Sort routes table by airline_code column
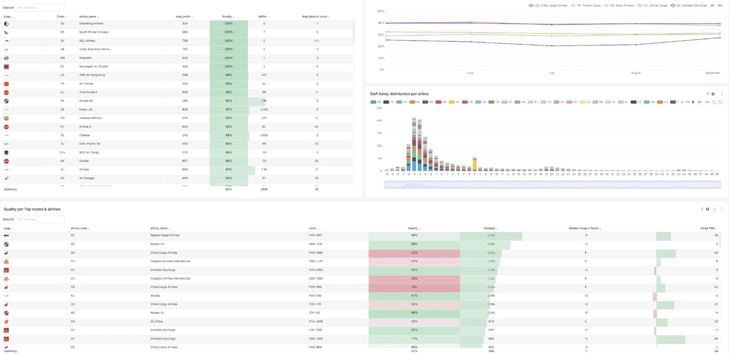Screen dimensions: 729x355 point(81,228)
